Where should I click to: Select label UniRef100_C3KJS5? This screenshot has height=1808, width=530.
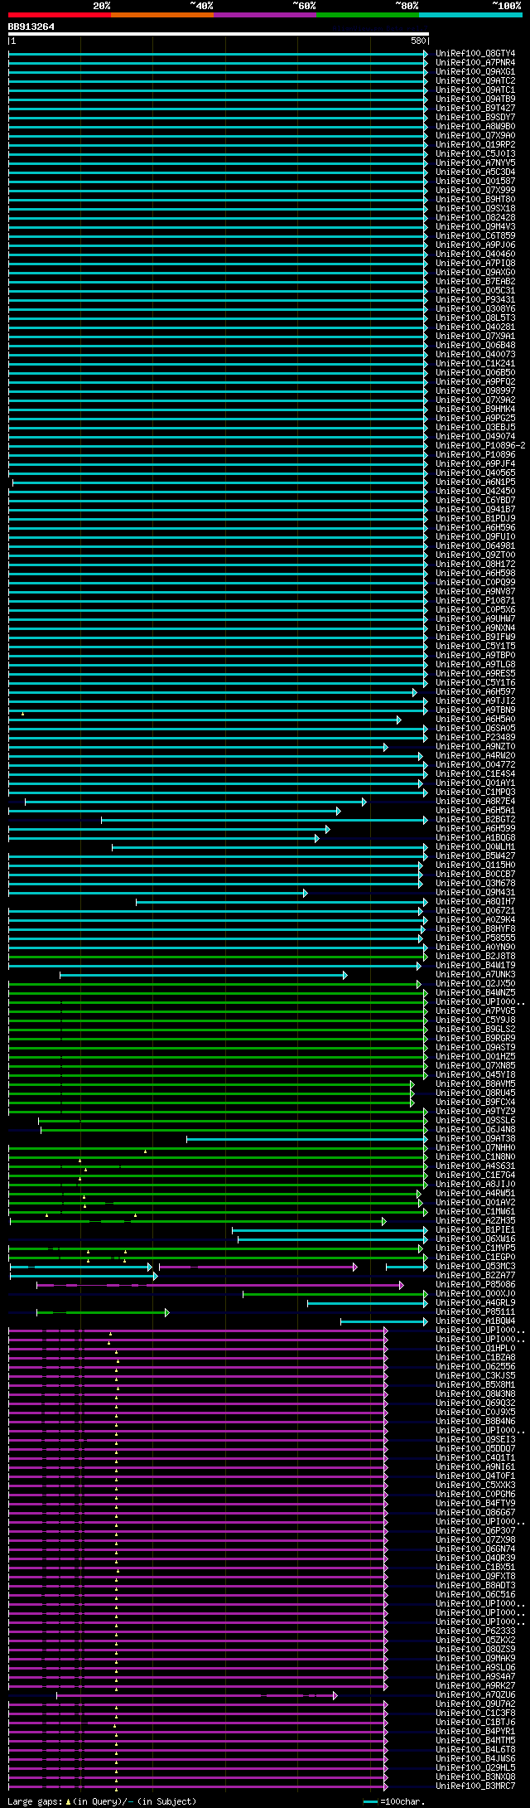point(475,1376)
